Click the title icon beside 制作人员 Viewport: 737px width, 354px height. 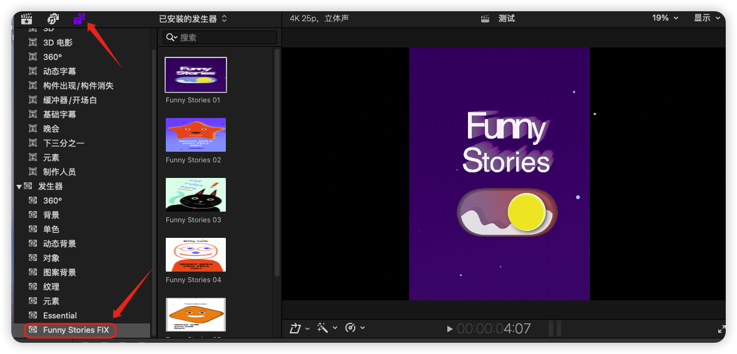click(x=33, y=172)
